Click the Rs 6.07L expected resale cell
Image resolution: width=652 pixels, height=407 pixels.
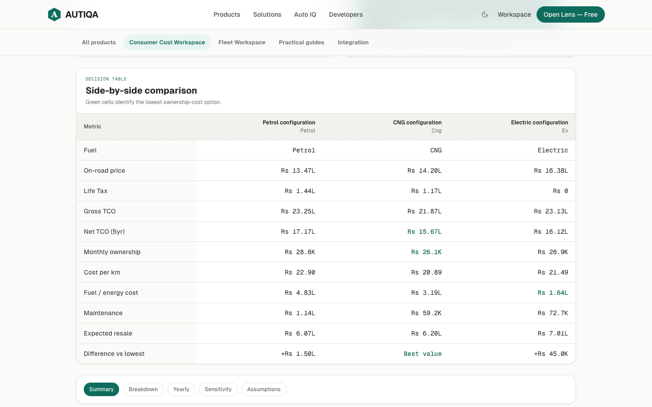tap(300, 333)
